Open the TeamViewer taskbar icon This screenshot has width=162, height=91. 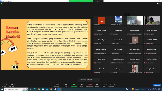(x=55, y=89)
